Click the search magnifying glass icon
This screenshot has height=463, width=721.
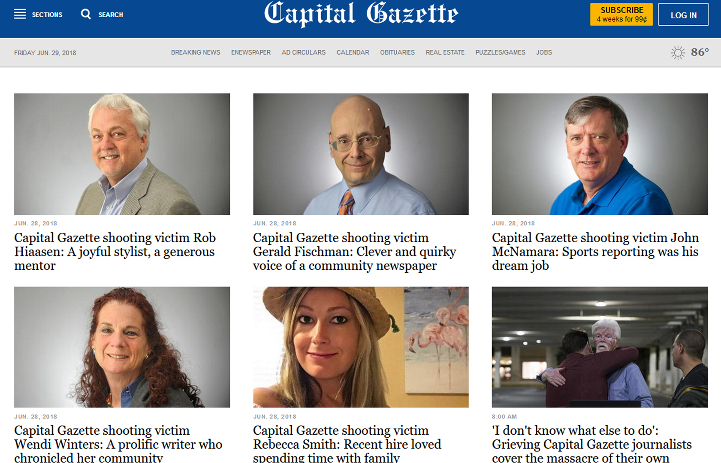86,14
